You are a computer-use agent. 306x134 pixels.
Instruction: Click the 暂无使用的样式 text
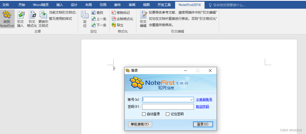(61, 19)
